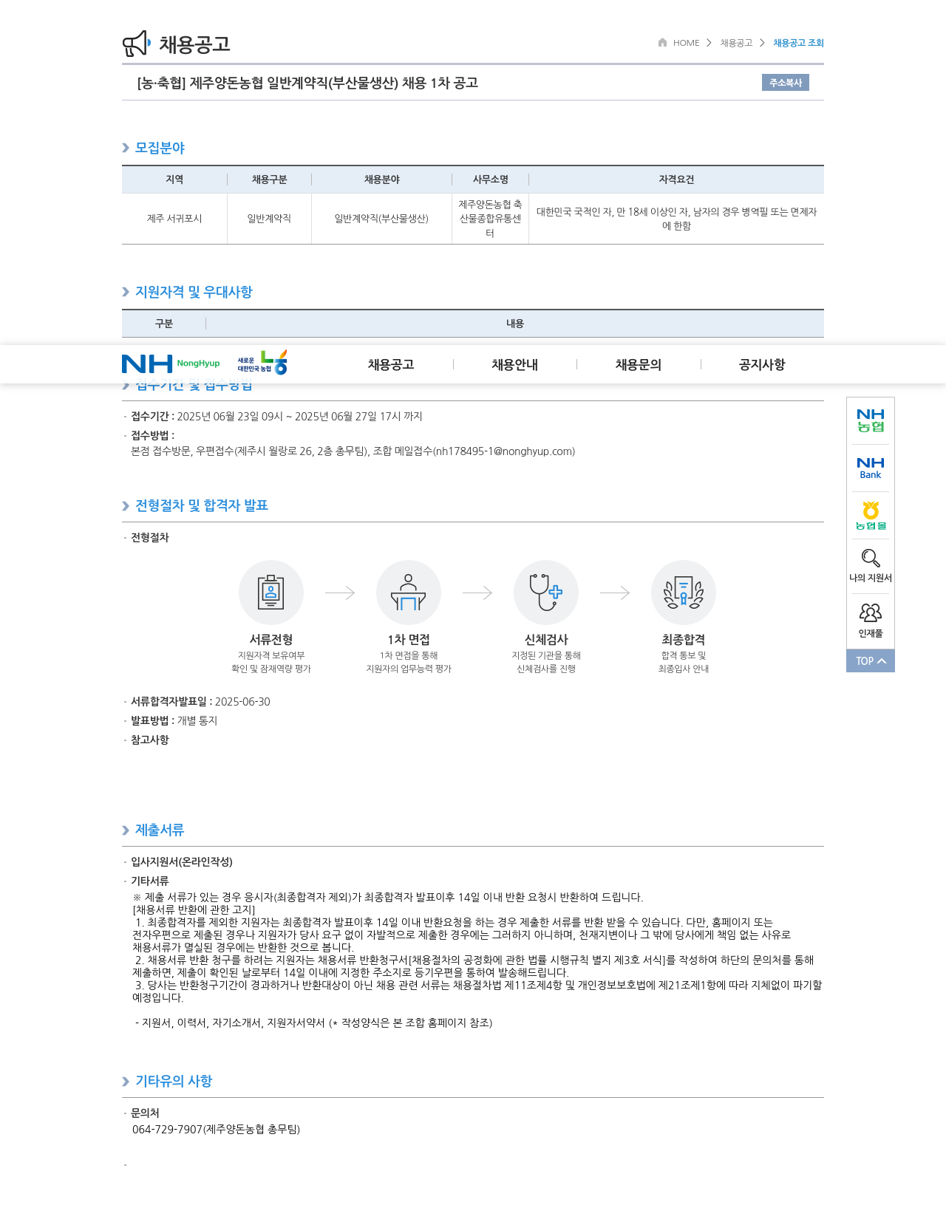
Task: Jump to top with the TOP button
Action: (871, 661)
